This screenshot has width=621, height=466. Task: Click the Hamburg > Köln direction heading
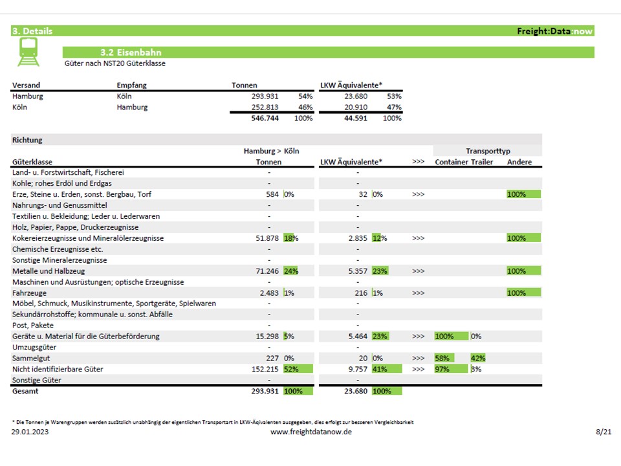click(x=269, y=151)
